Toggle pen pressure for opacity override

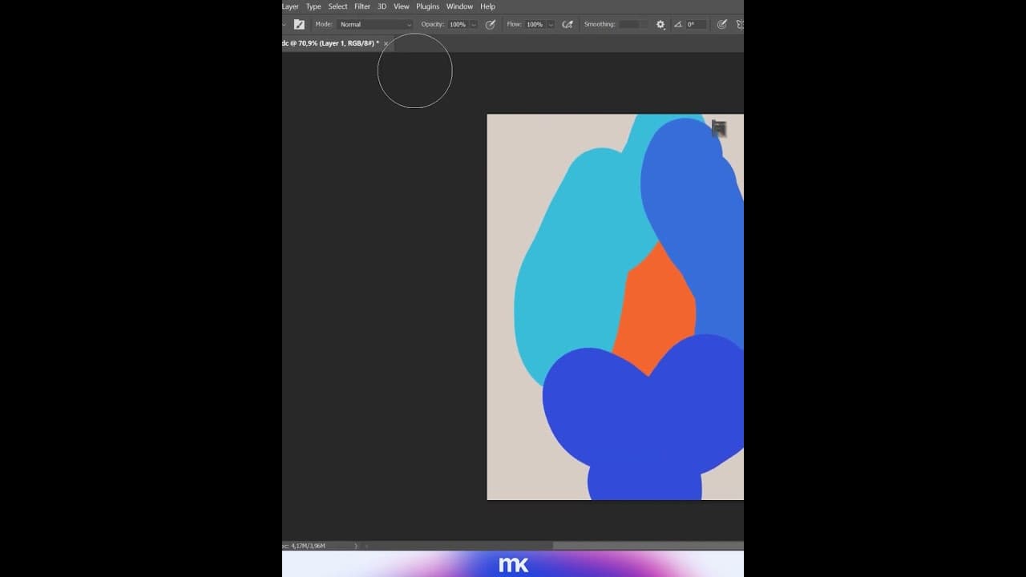point(490,24)
